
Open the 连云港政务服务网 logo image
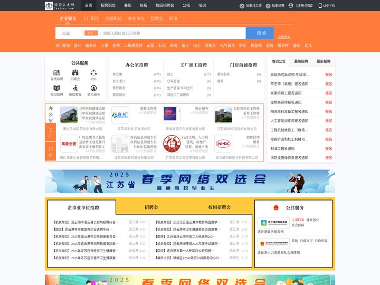(273, 223)
